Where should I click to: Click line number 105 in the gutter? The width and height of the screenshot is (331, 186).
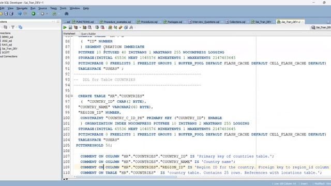tap(67, 145)
